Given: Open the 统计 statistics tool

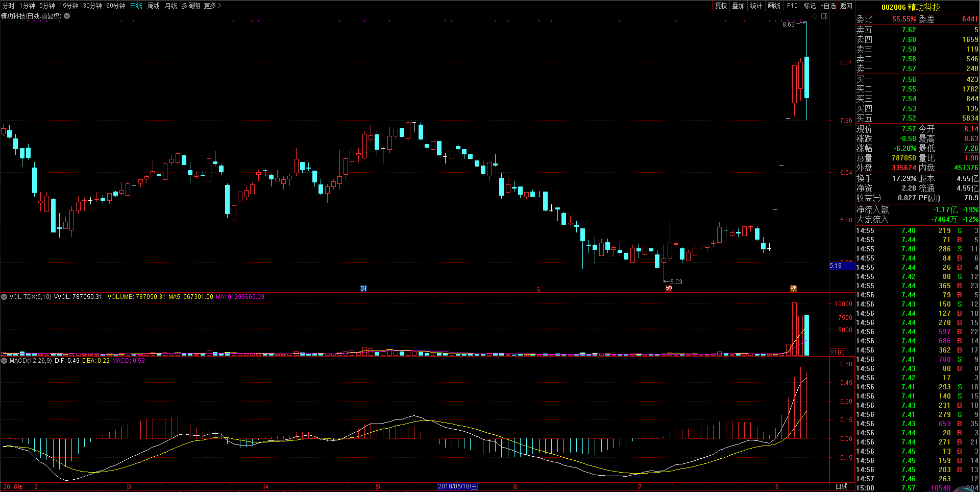Looking at the screenshot, I should pos(756,6).
